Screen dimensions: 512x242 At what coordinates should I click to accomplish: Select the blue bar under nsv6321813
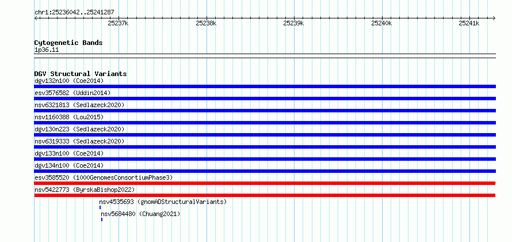click(265, 111)
